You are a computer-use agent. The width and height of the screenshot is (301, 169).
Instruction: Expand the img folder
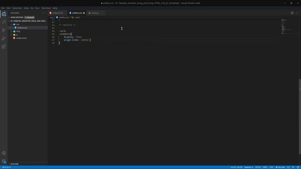(x=28, y=31)
